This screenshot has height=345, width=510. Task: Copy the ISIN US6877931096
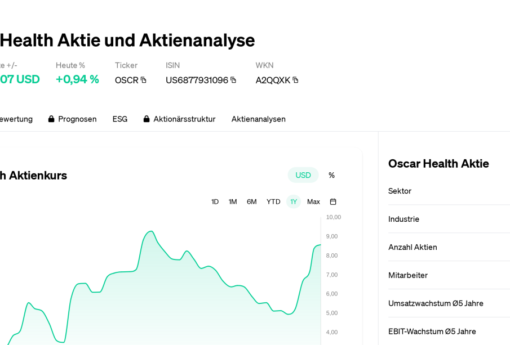(233, 80)
